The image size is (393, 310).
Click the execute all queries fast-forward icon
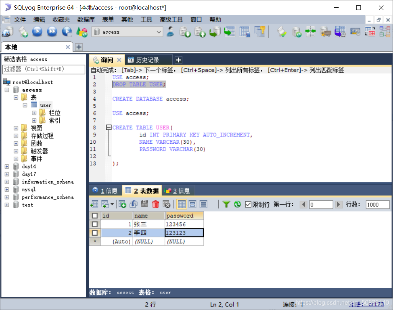tap(52, 32)
